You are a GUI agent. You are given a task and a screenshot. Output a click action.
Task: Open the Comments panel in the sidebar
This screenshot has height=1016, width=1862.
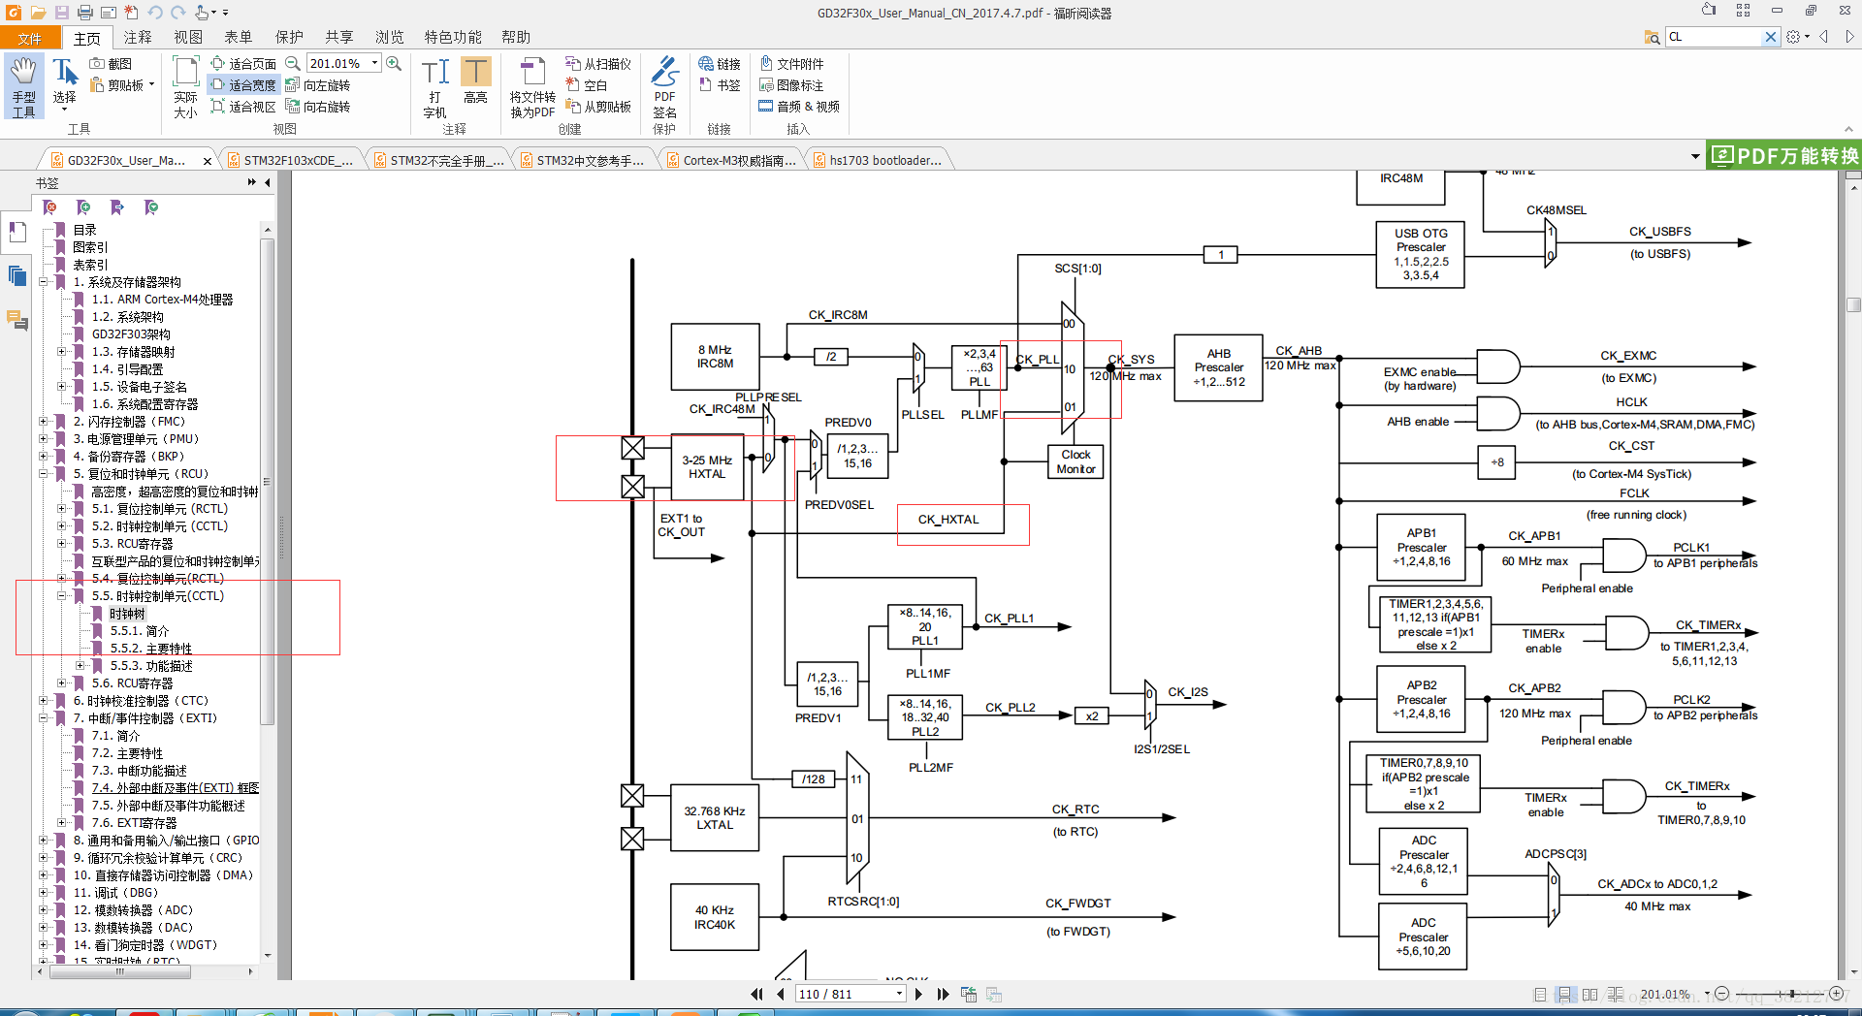pos(17,320)
